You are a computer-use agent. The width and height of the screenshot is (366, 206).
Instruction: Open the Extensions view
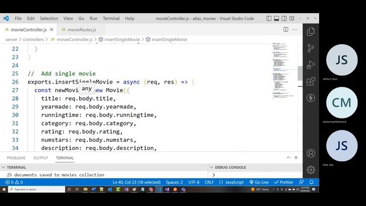click(x=311, y=81)
